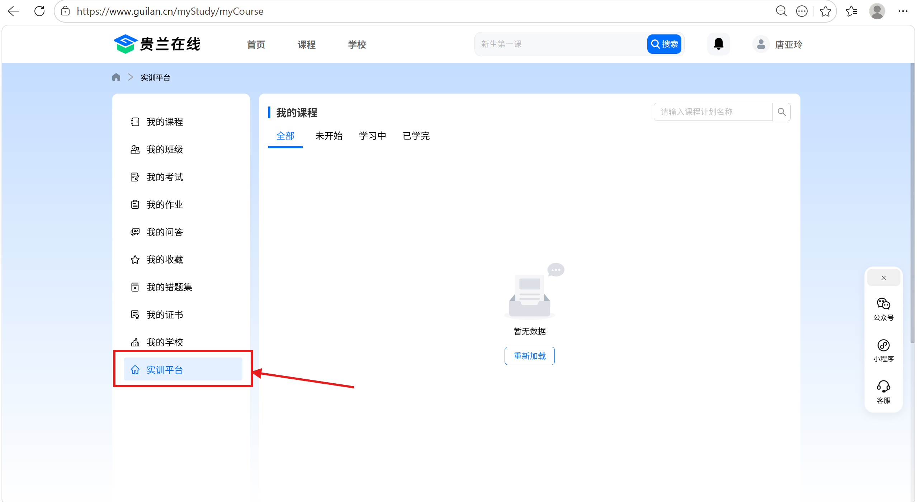Select the 已学完 tab
This screenshot has width=917, height=502.
click(x=416, y=136)
